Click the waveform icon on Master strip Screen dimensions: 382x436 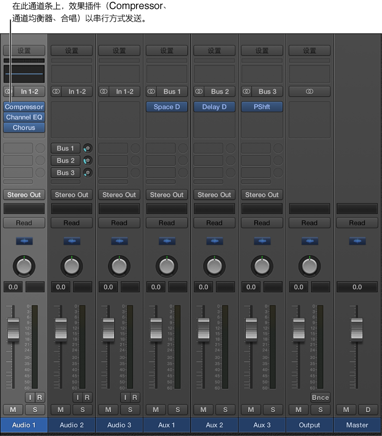click(357, 241)
